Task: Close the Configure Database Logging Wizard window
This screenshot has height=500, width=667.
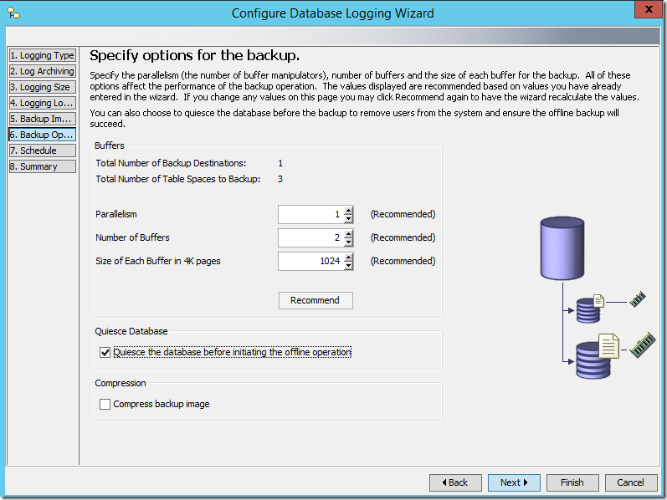Action: pos(644,11)
